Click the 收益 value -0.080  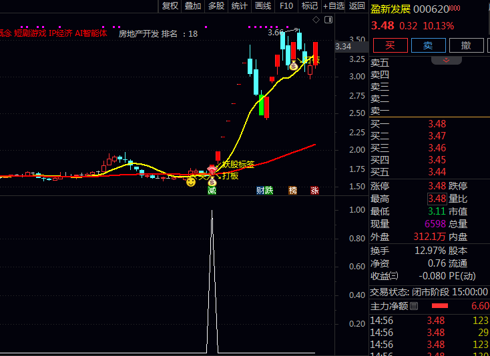pos(432,276)
